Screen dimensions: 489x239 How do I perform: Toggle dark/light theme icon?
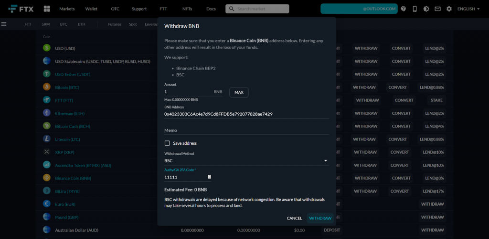point(426,9)
